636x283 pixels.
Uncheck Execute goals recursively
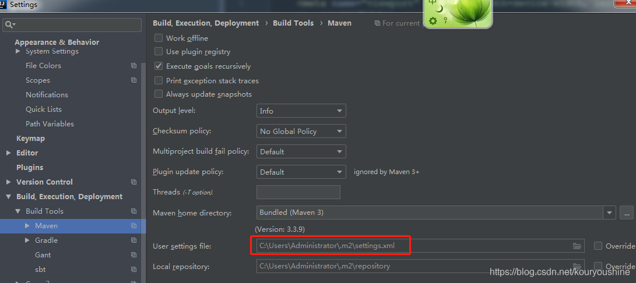(159, 66)
